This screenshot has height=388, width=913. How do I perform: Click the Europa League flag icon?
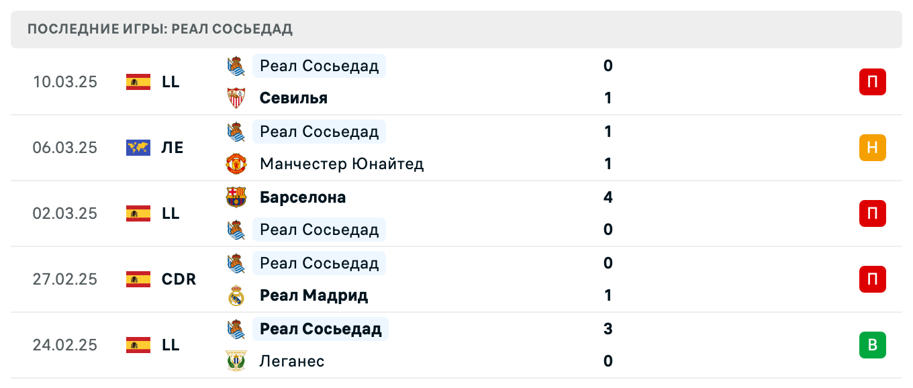click(138, 148)
